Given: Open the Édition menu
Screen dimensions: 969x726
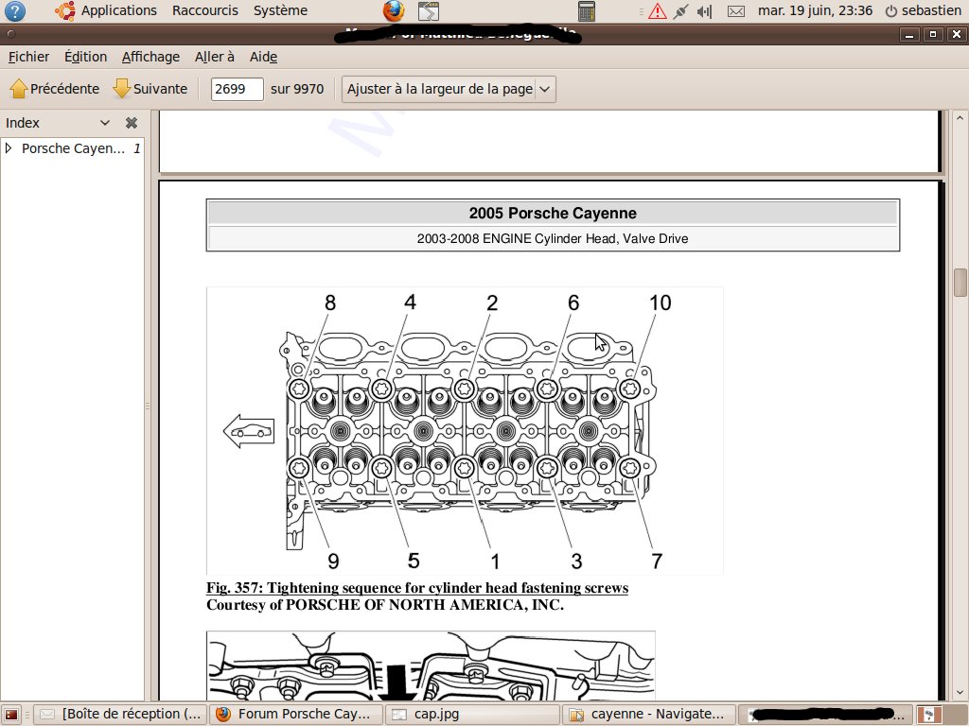Looking at the screenshot, I should point(85,57).
